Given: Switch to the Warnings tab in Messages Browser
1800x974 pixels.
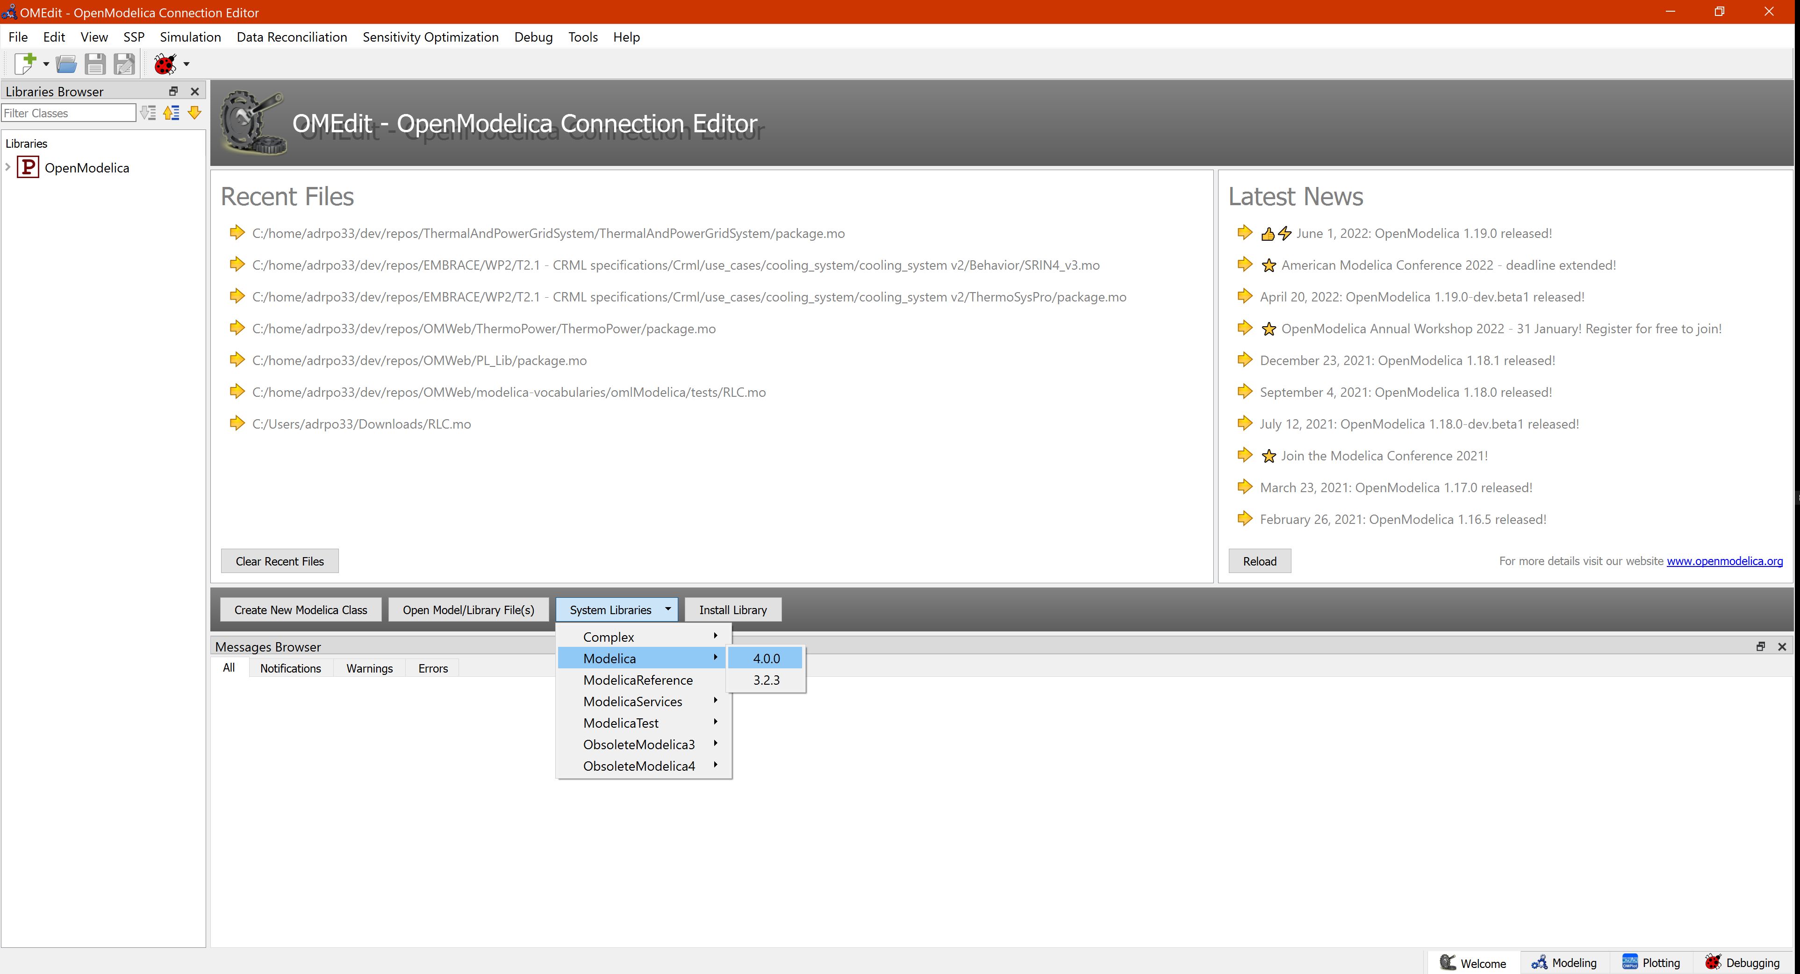Looking at the screenshot, I should pos(369,668).
